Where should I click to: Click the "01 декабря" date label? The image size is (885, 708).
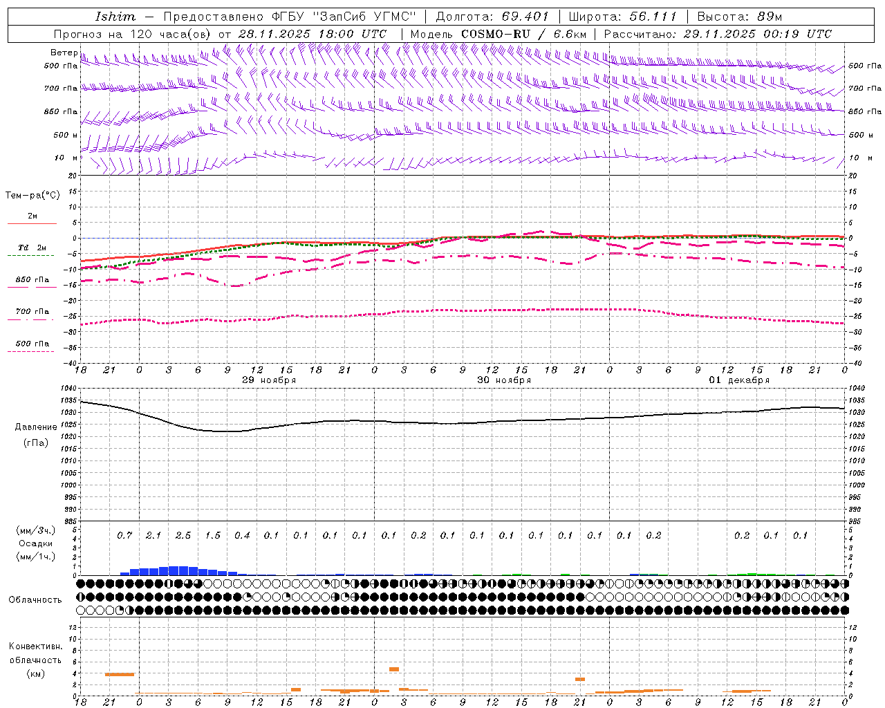coord(739,380)
